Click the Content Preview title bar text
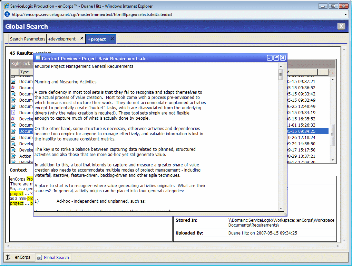352x266 pixels. [95, 59]
